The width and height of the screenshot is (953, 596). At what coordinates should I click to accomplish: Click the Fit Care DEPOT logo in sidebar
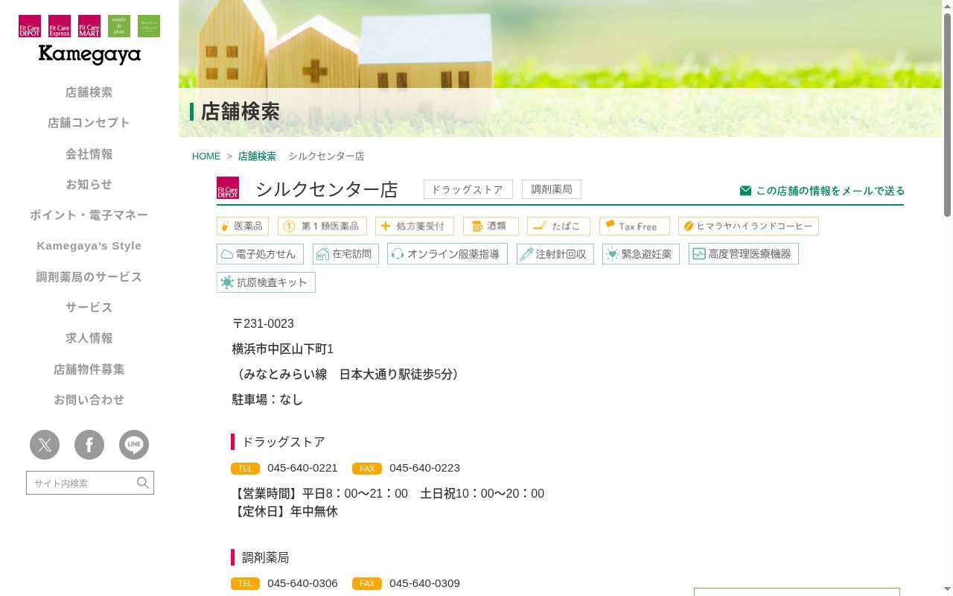pos(30,26)
